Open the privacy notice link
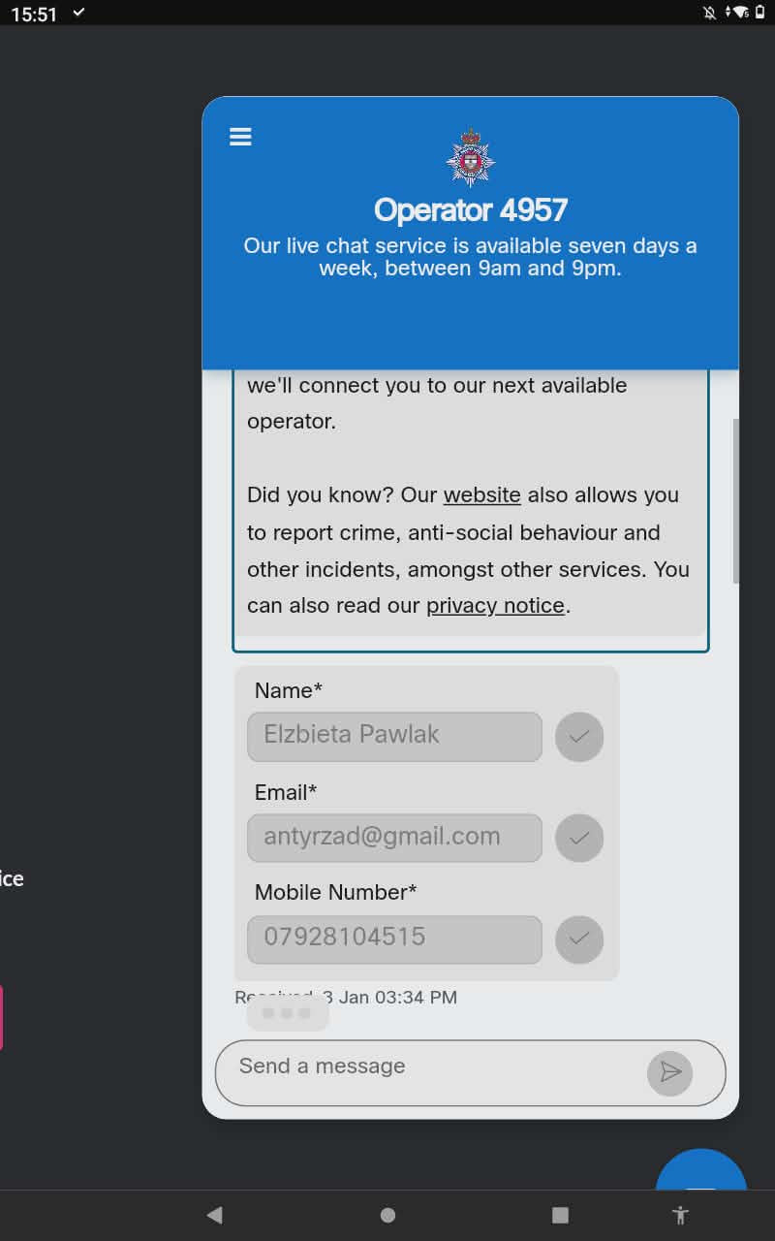This screenshot has width=775, height=1241. point(495,606)
